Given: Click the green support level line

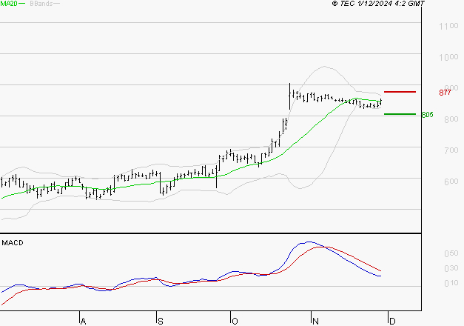Looking at the screenshot, I should [400, 114].
